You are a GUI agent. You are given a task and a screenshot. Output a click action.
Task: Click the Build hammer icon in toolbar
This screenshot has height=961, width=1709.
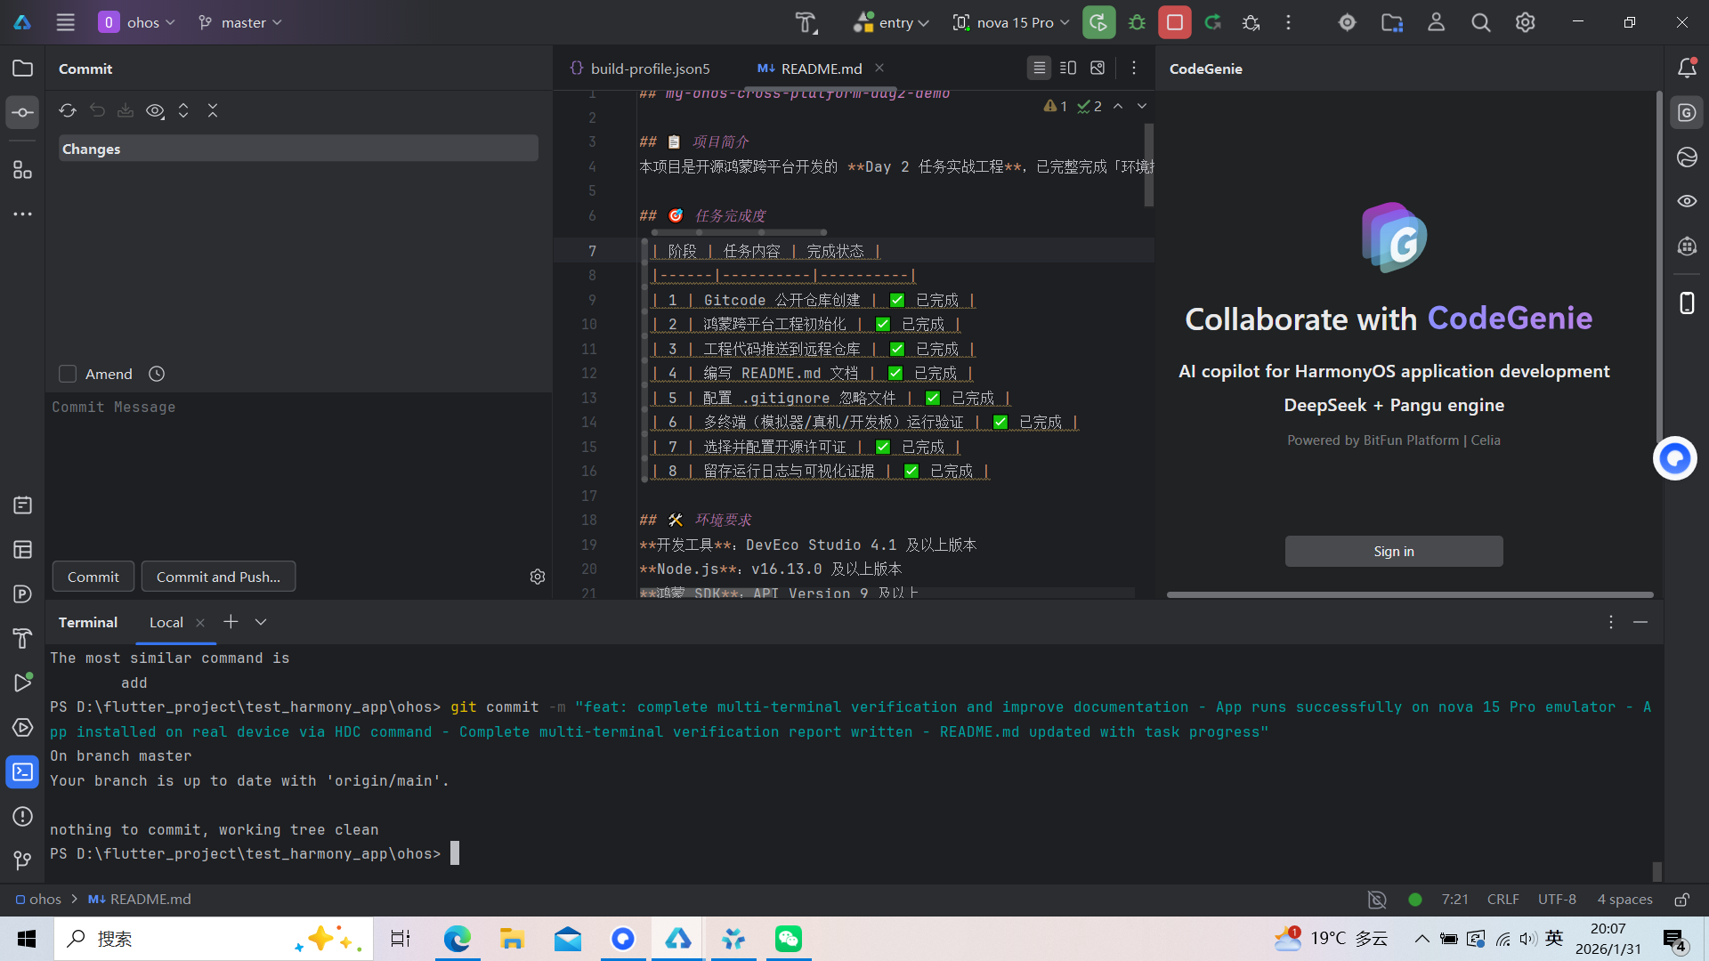(805, 22)
